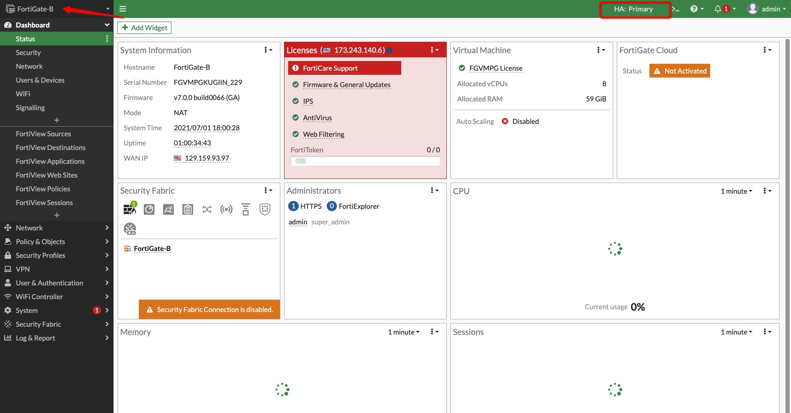Click the WAN IP address 129.159.93.97

(207, 158)
